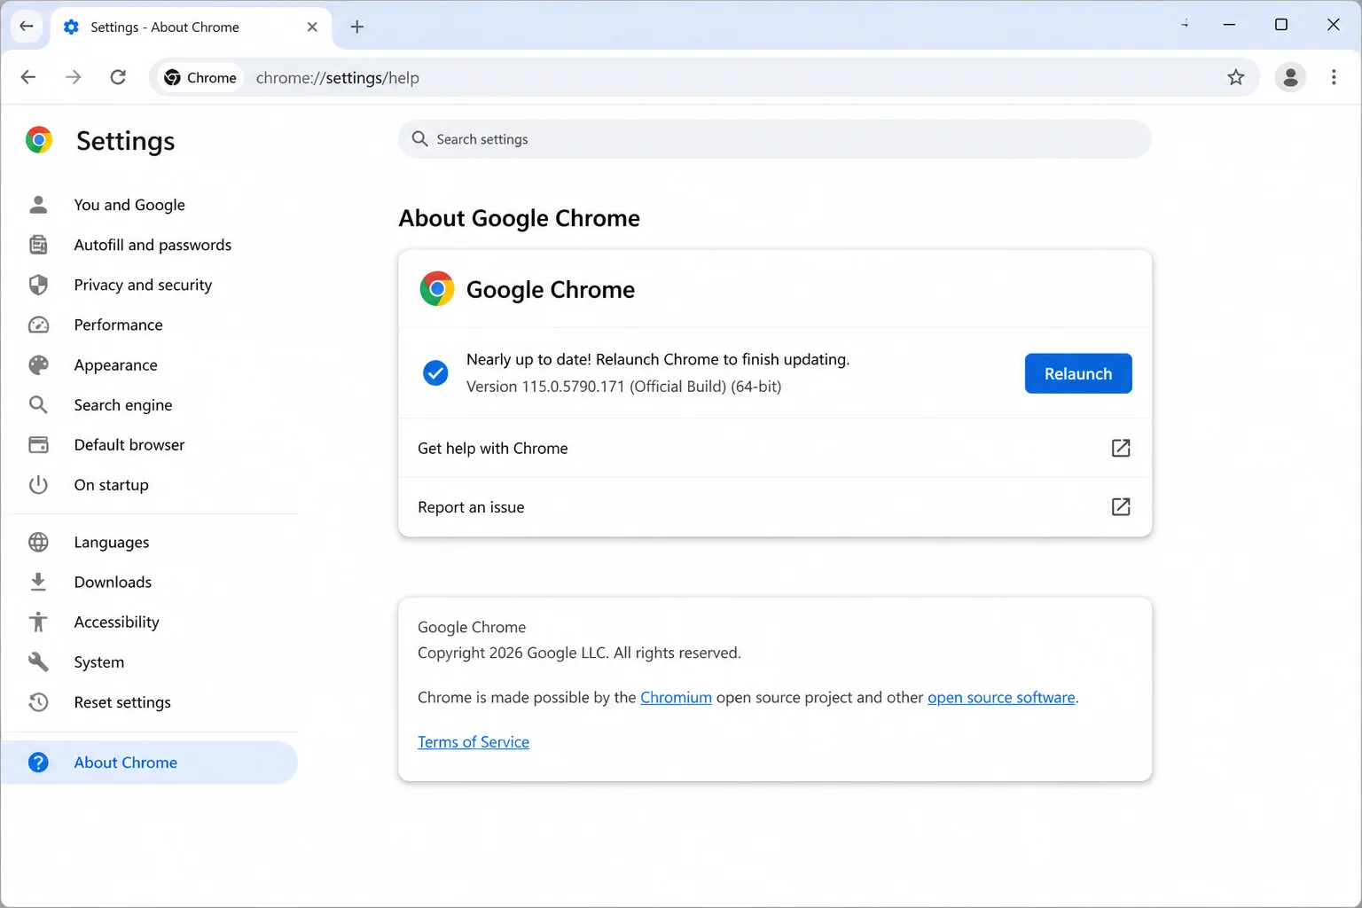The width and height of the screenshot is (1362, 908).
Task: Go to Default browser settings
Action: click(x=129, y=444)
